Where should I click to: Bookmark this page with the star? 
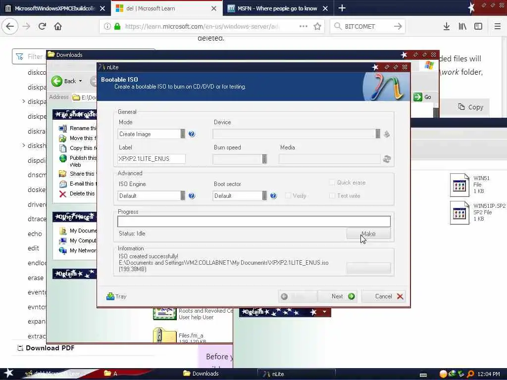[x=317, y=26]
